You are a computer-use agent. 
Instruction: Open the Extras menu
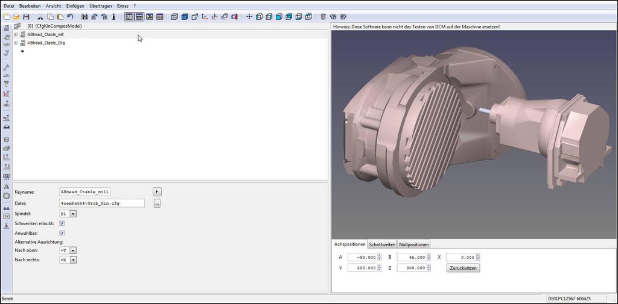click(x=123, y=6)
